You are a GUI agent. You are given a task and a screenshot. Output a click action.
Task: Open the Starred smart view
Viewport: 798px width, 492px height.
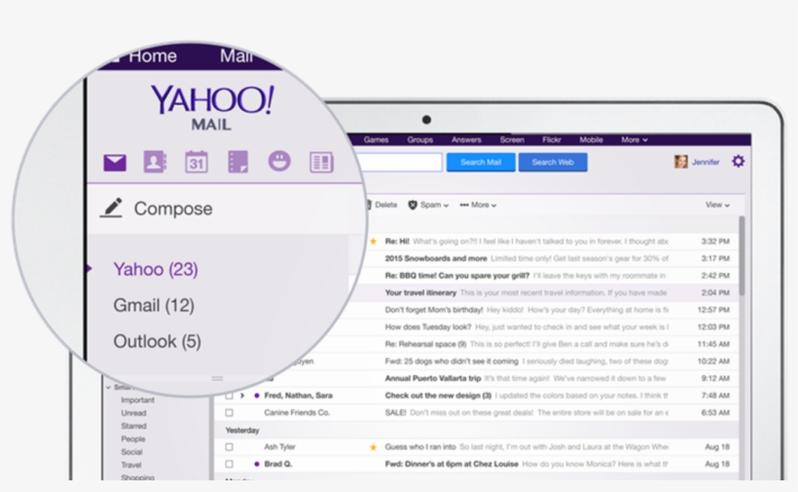coord(133,426)
